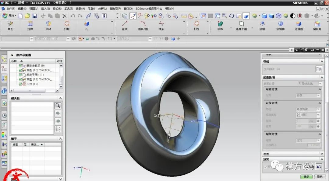Screen dimensions: 329x181
Task: Open the 分析(L) menu
Action: point(102,9)
